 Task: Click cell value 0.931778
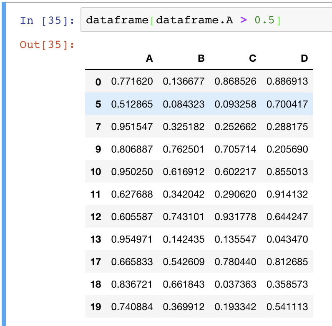(x=235, y=217)
